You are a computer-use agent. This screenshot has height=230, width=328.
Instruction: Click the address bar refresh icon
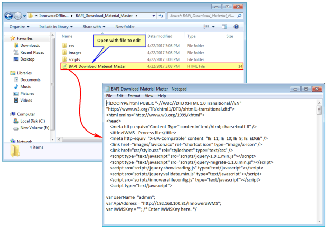[161, 16]
